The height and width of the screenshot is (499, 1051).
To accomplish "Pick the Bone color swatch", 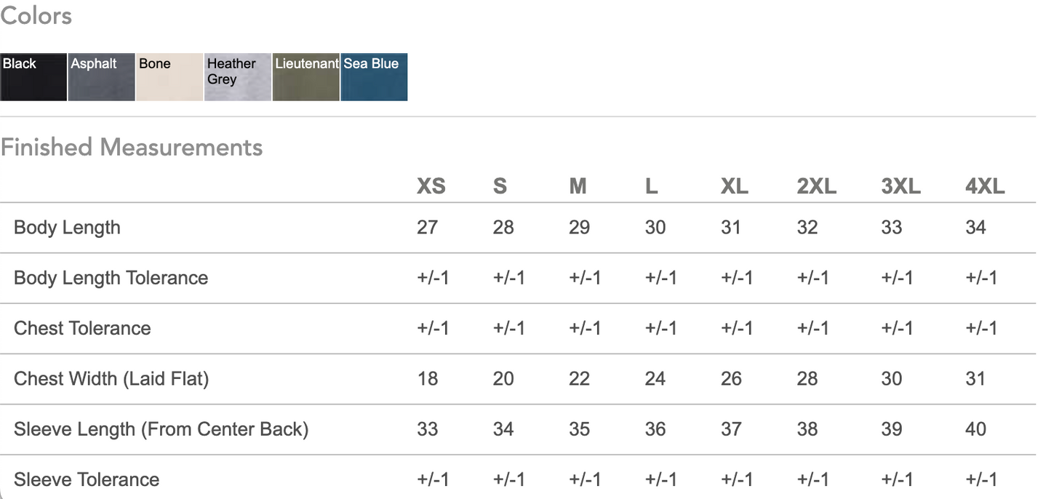I will coord(169,76).
